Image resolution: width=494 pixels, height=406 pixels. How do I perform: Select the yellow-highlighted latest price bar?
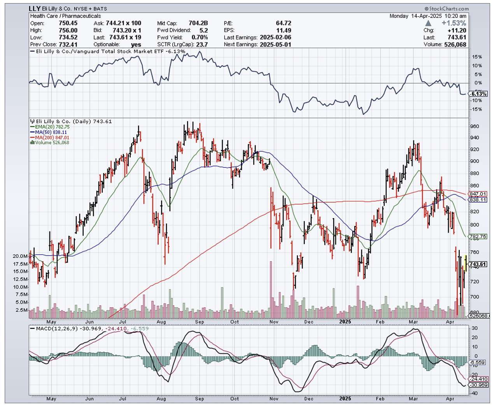466,262
